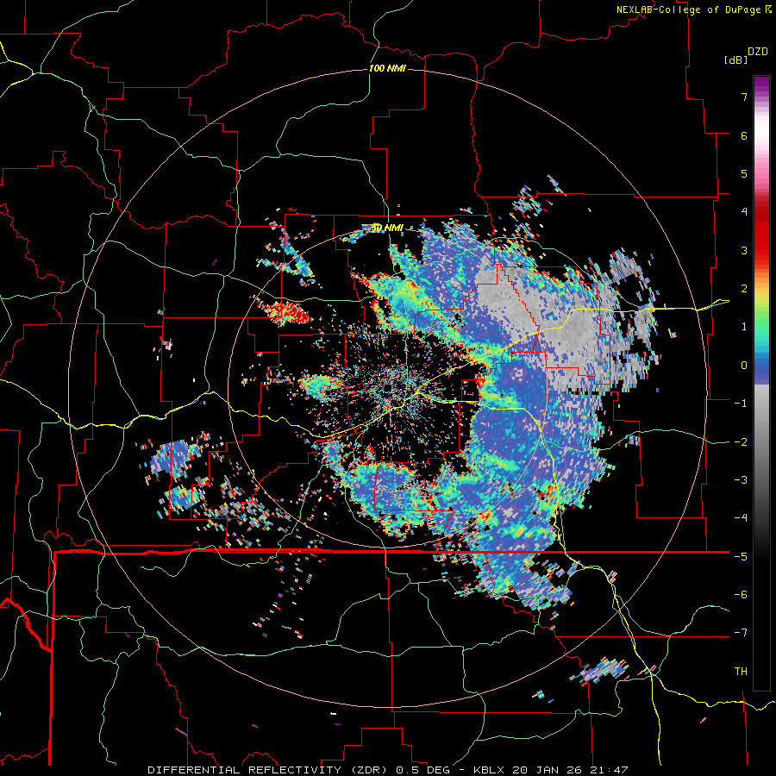The height and width of the screenshot is (776, 776).
Task: Click the 2 value on the dB scale
Action: coord(744,289)
